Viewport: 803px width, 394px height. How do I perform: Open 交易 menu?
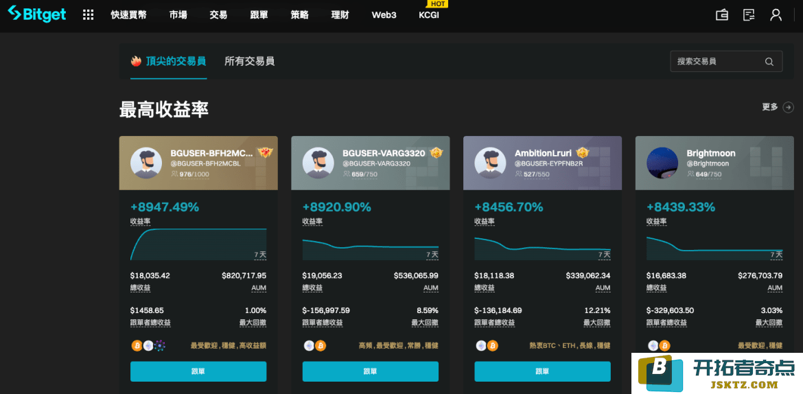click(x=218, y=15)
